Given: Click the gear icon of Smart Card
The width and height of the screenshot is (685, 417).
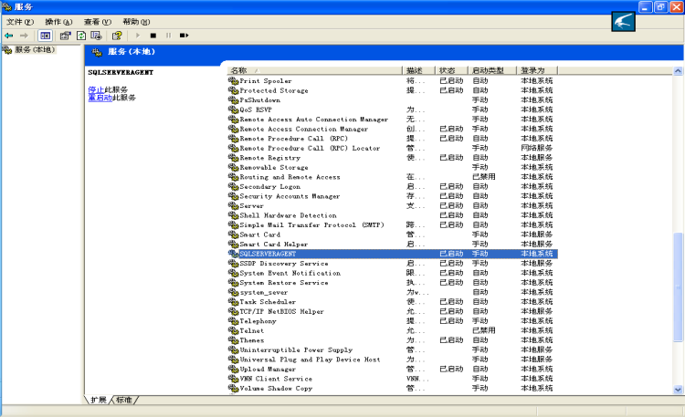Looking at the screenshot, I should point(233,235).
